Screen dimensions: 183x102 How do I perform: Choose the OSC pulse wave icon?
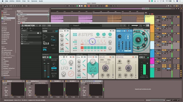coord(119,51)
